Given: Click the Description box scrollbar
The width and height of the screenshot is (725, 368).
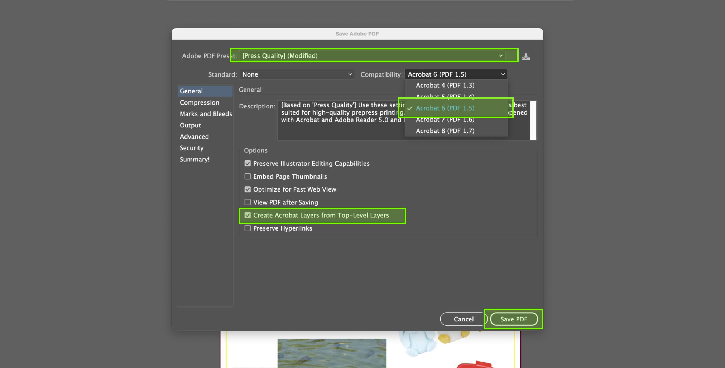Looking at the screenshot, I should 533,120.
